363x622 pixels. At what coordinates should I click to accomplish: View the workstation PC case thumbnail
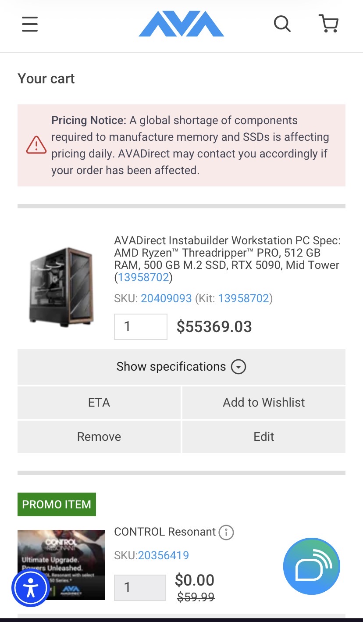click(x=61, y=285)
